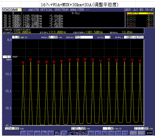The height and width of the screenshot is (137, 155).
Task: Click the CENTER 1303.500nm value
Action: pos(94,32)
